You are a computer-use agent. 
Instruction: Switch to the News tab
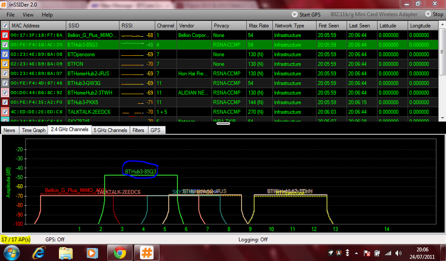(x=9, y=130)
